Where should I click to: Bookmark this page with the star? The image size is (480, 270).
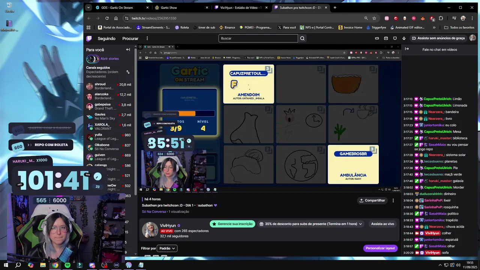point(374,18)
